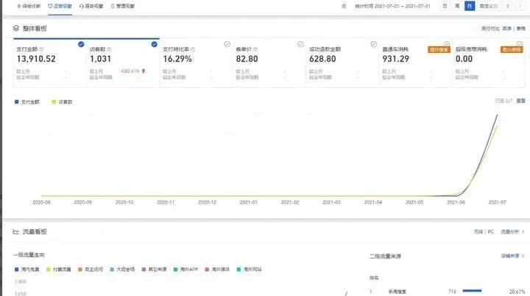This screenshot has height=296, width=530.
Task: Check the 超级推荐消耗 metric card checkmark
Action: 520,44
